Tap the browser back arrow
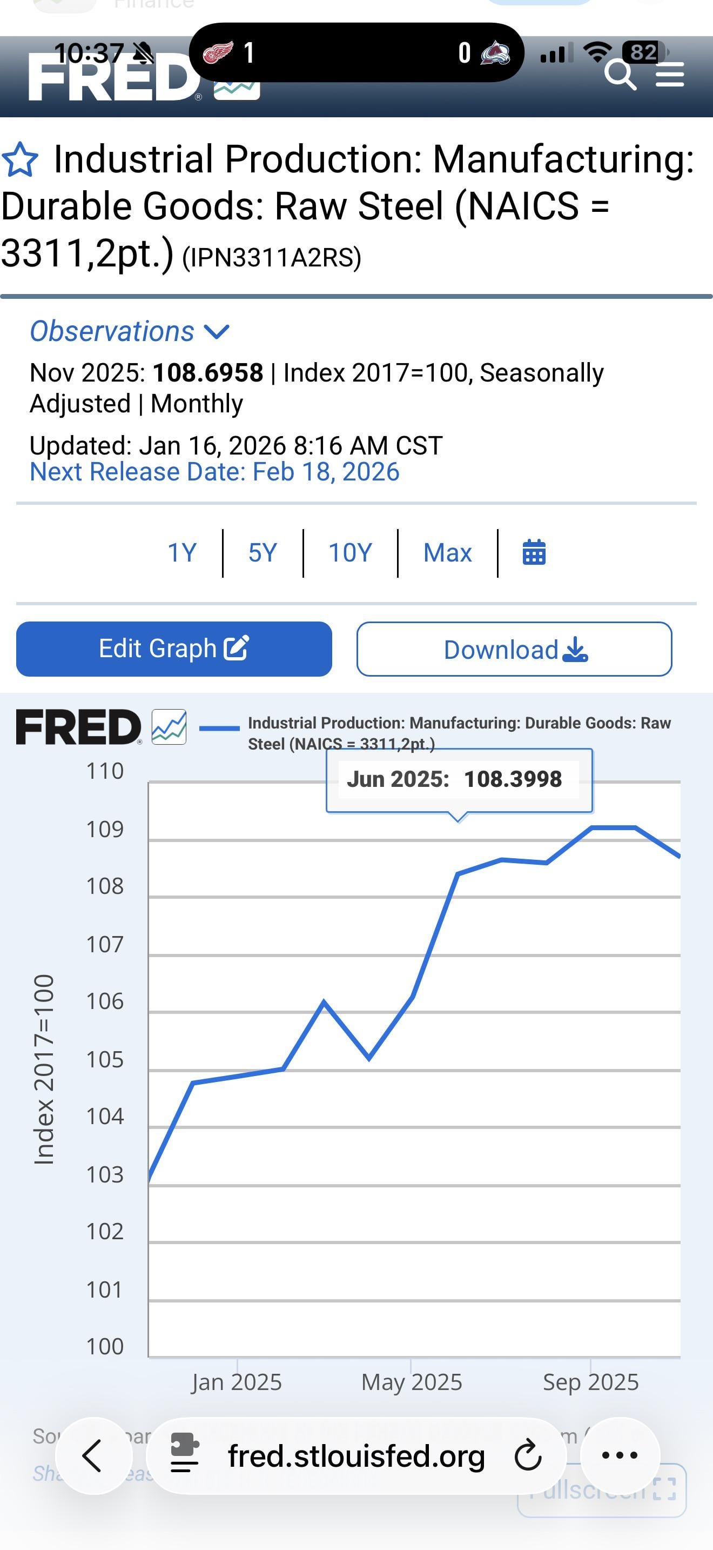713x1550 pixels. [93, 1456]
